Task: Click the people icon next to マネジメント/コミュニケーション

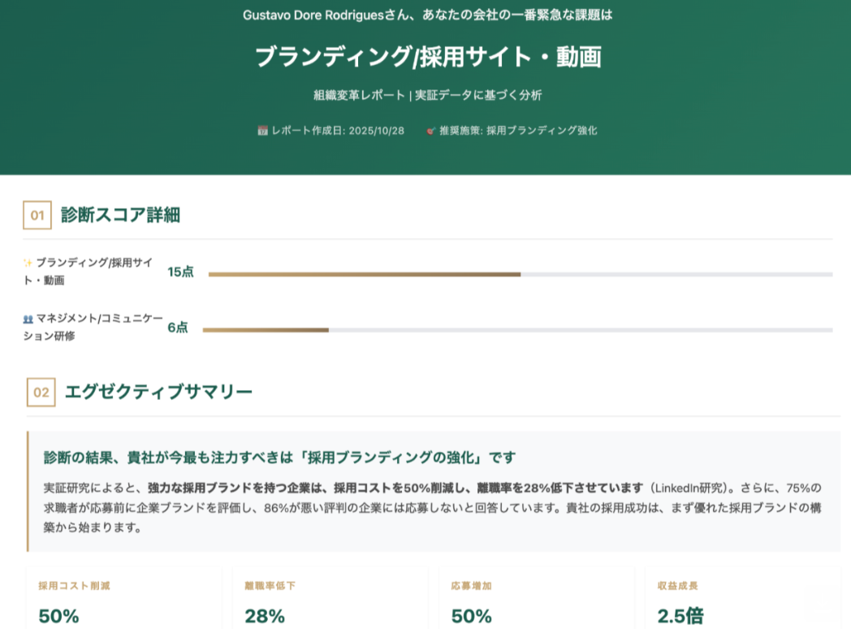Action: pos(28,319)
